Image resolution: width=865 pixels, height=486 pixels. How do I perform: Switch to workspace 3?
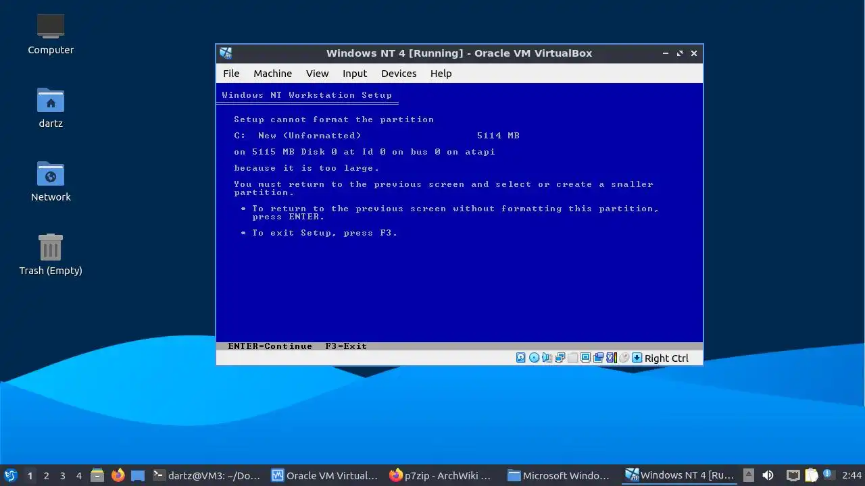click(x=62, y=475)
